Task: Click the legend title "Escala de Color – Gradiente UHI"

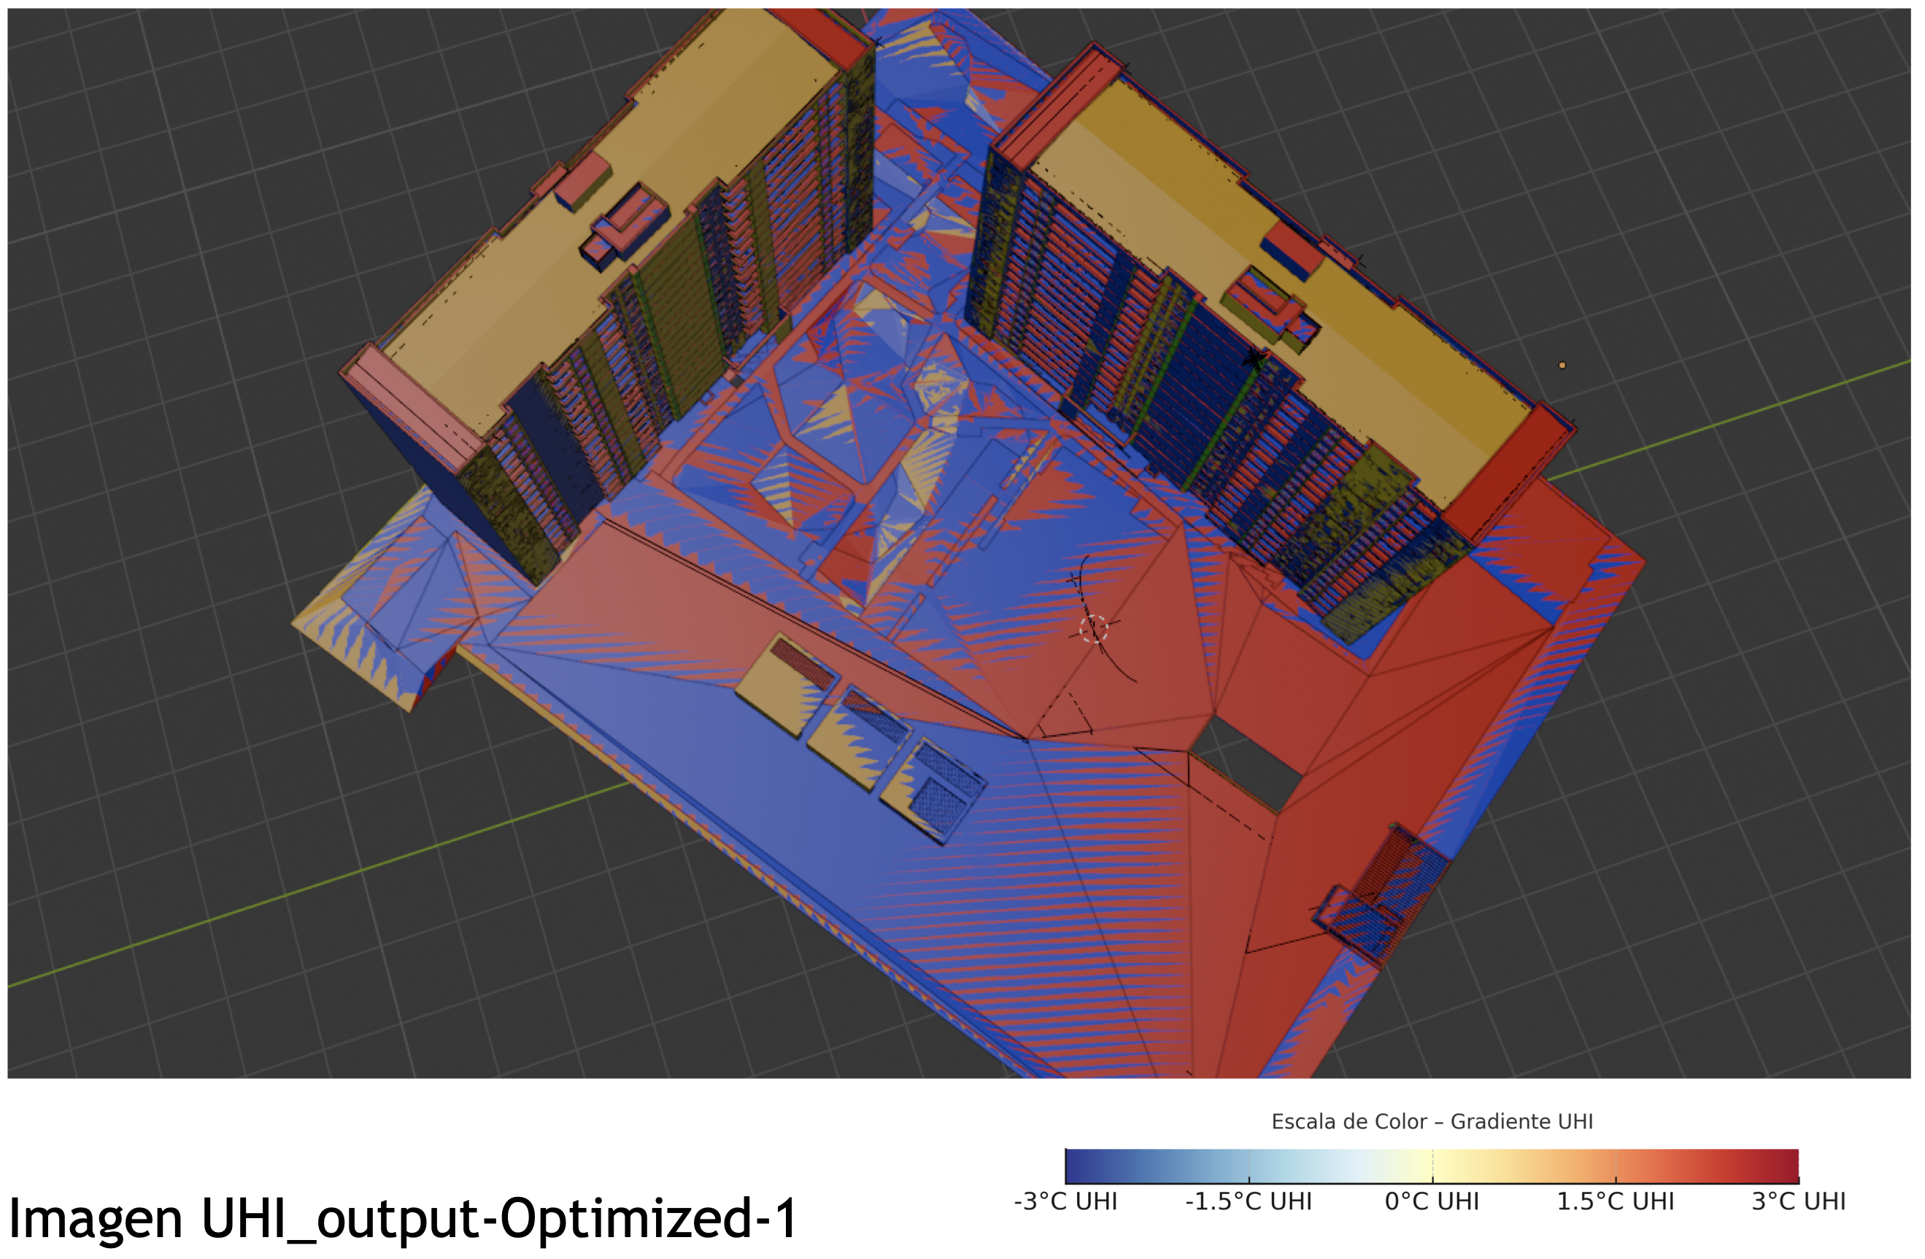Action: point(1432,1120)
